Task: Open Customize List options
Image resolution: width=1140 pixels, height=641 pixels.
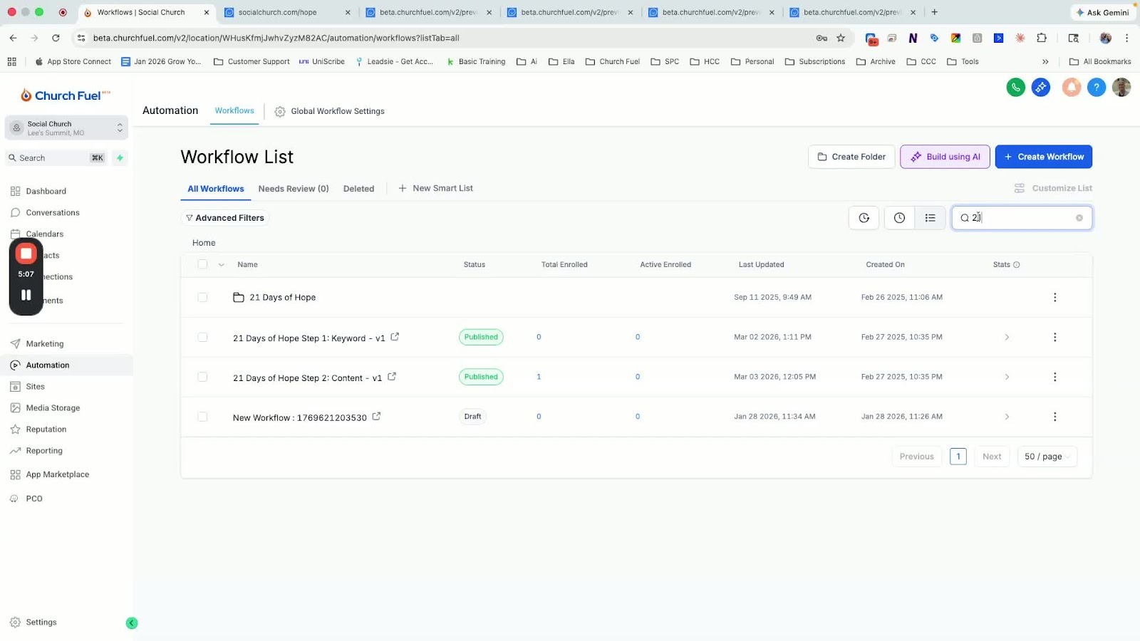Action: coord(1053,189)
